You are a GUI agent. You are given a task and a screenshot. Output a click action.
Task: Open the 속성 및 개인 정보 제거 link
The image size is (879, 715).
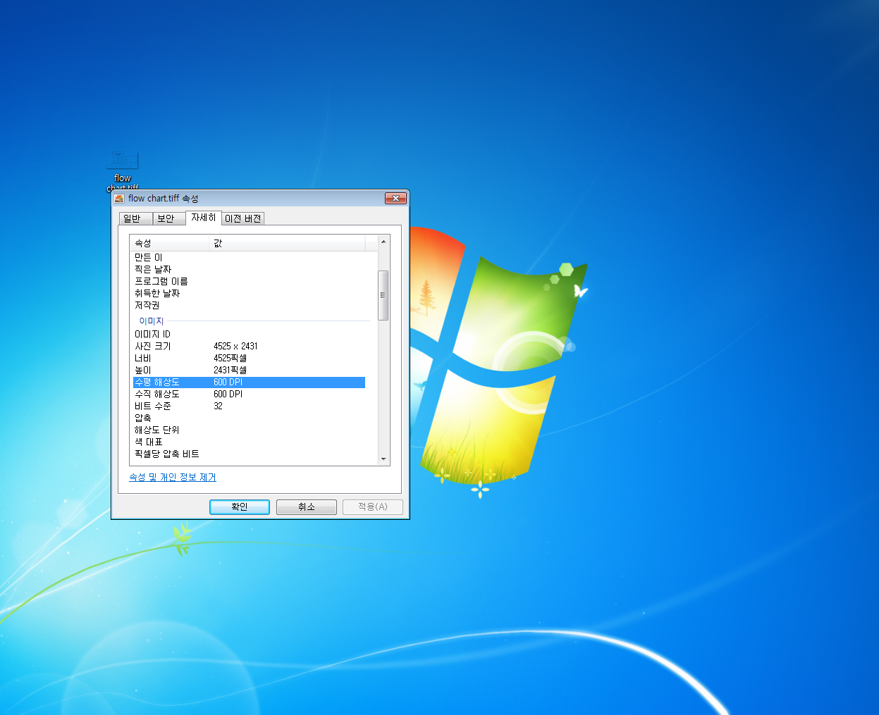point(173,478)
